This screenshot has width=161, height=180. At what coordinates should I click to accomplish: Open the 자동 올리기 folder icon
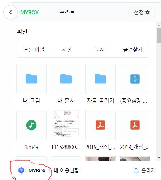point(100,79)
